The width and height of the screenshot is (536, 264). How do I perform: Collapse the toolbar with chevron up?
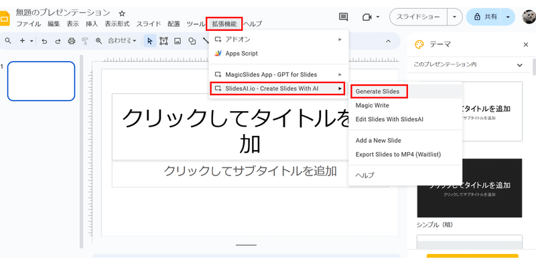click(x=388, y=41)
